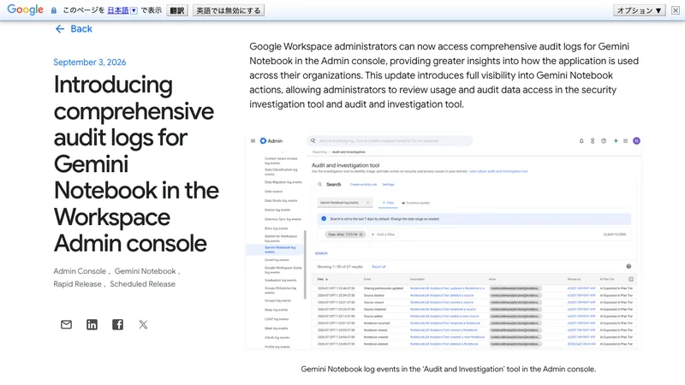This screenshot has width=685, height=385.
Task: Click the Back arrow icon
Action: point(60,29)
